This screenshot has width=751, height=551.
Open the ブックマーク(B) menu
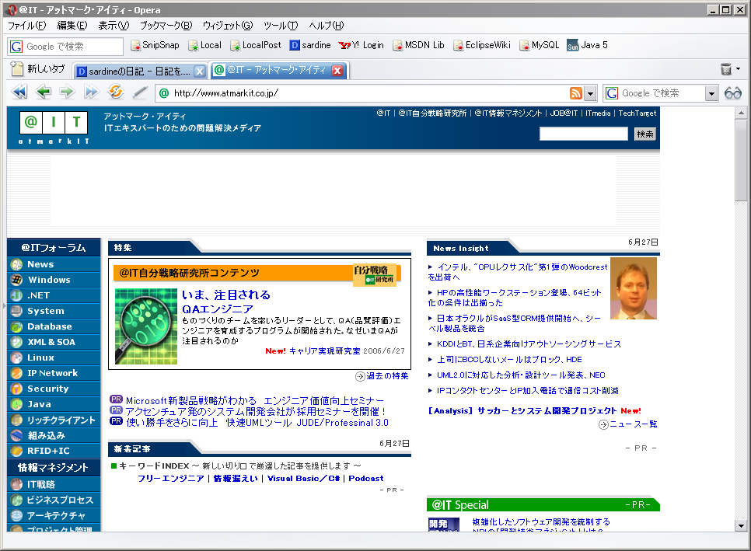coord(166,26)
